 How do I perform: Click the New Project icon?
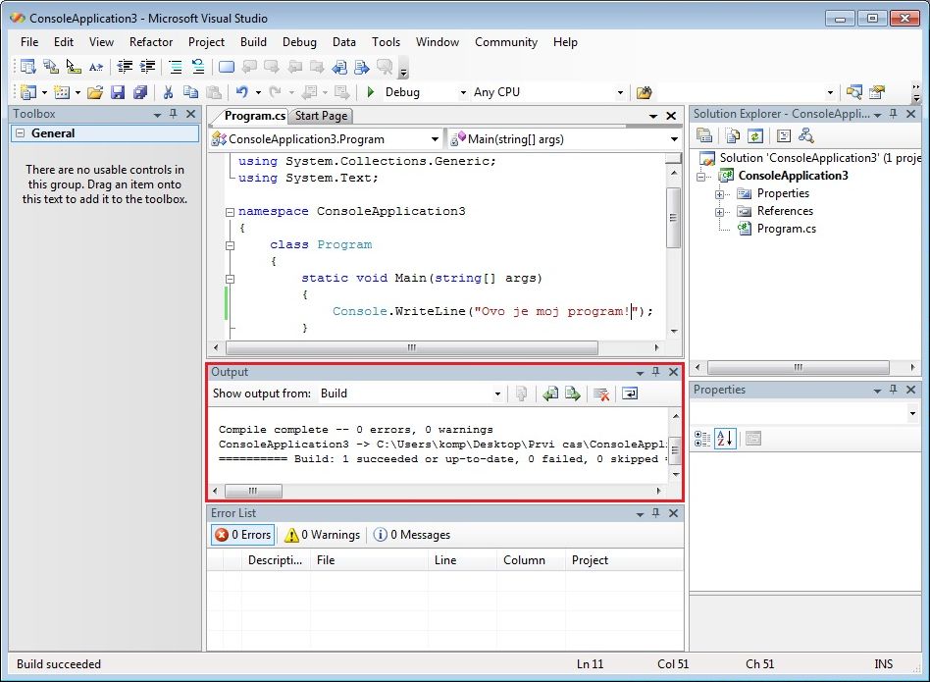27,92
